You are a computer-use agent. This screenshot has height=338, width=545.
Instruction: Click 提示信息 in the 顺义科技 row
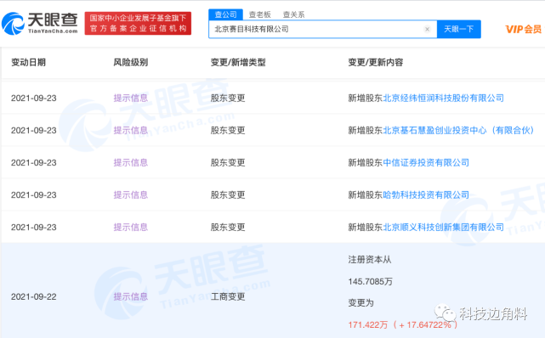pyautogui.click(x=131, y=228)
